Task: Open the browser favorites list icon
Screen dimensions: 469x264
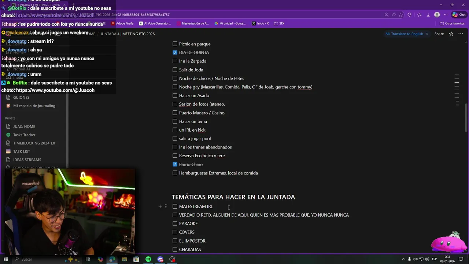Action: 419,15
